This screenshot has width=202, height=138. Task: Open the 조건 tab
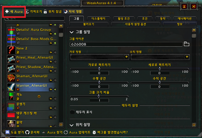click(145, 19)
